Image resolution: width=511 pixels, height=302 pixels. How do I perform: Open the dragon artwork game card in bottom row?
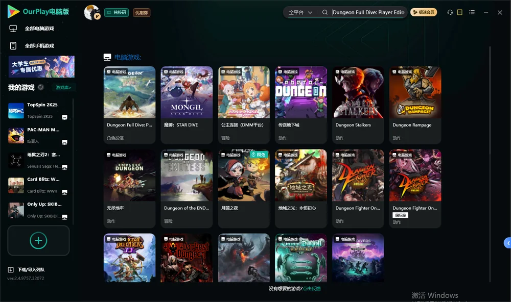244,258
